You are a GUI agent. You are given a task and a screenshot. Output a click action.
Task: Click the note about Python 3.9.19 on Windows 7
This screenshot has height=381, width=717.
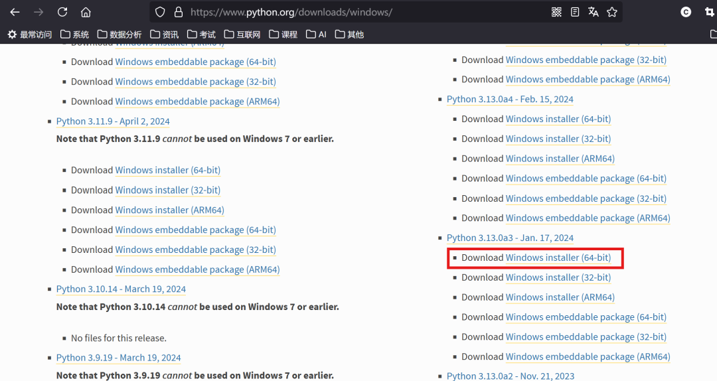tap(195, 376)
